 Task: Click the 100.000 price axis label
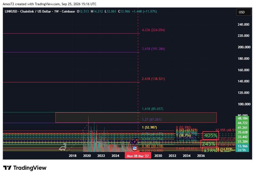[x=244, y=104]
